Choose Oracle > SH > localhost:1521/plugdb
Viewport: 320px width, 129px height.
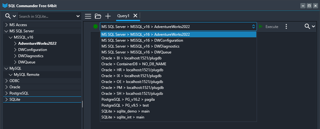(178, 94)
